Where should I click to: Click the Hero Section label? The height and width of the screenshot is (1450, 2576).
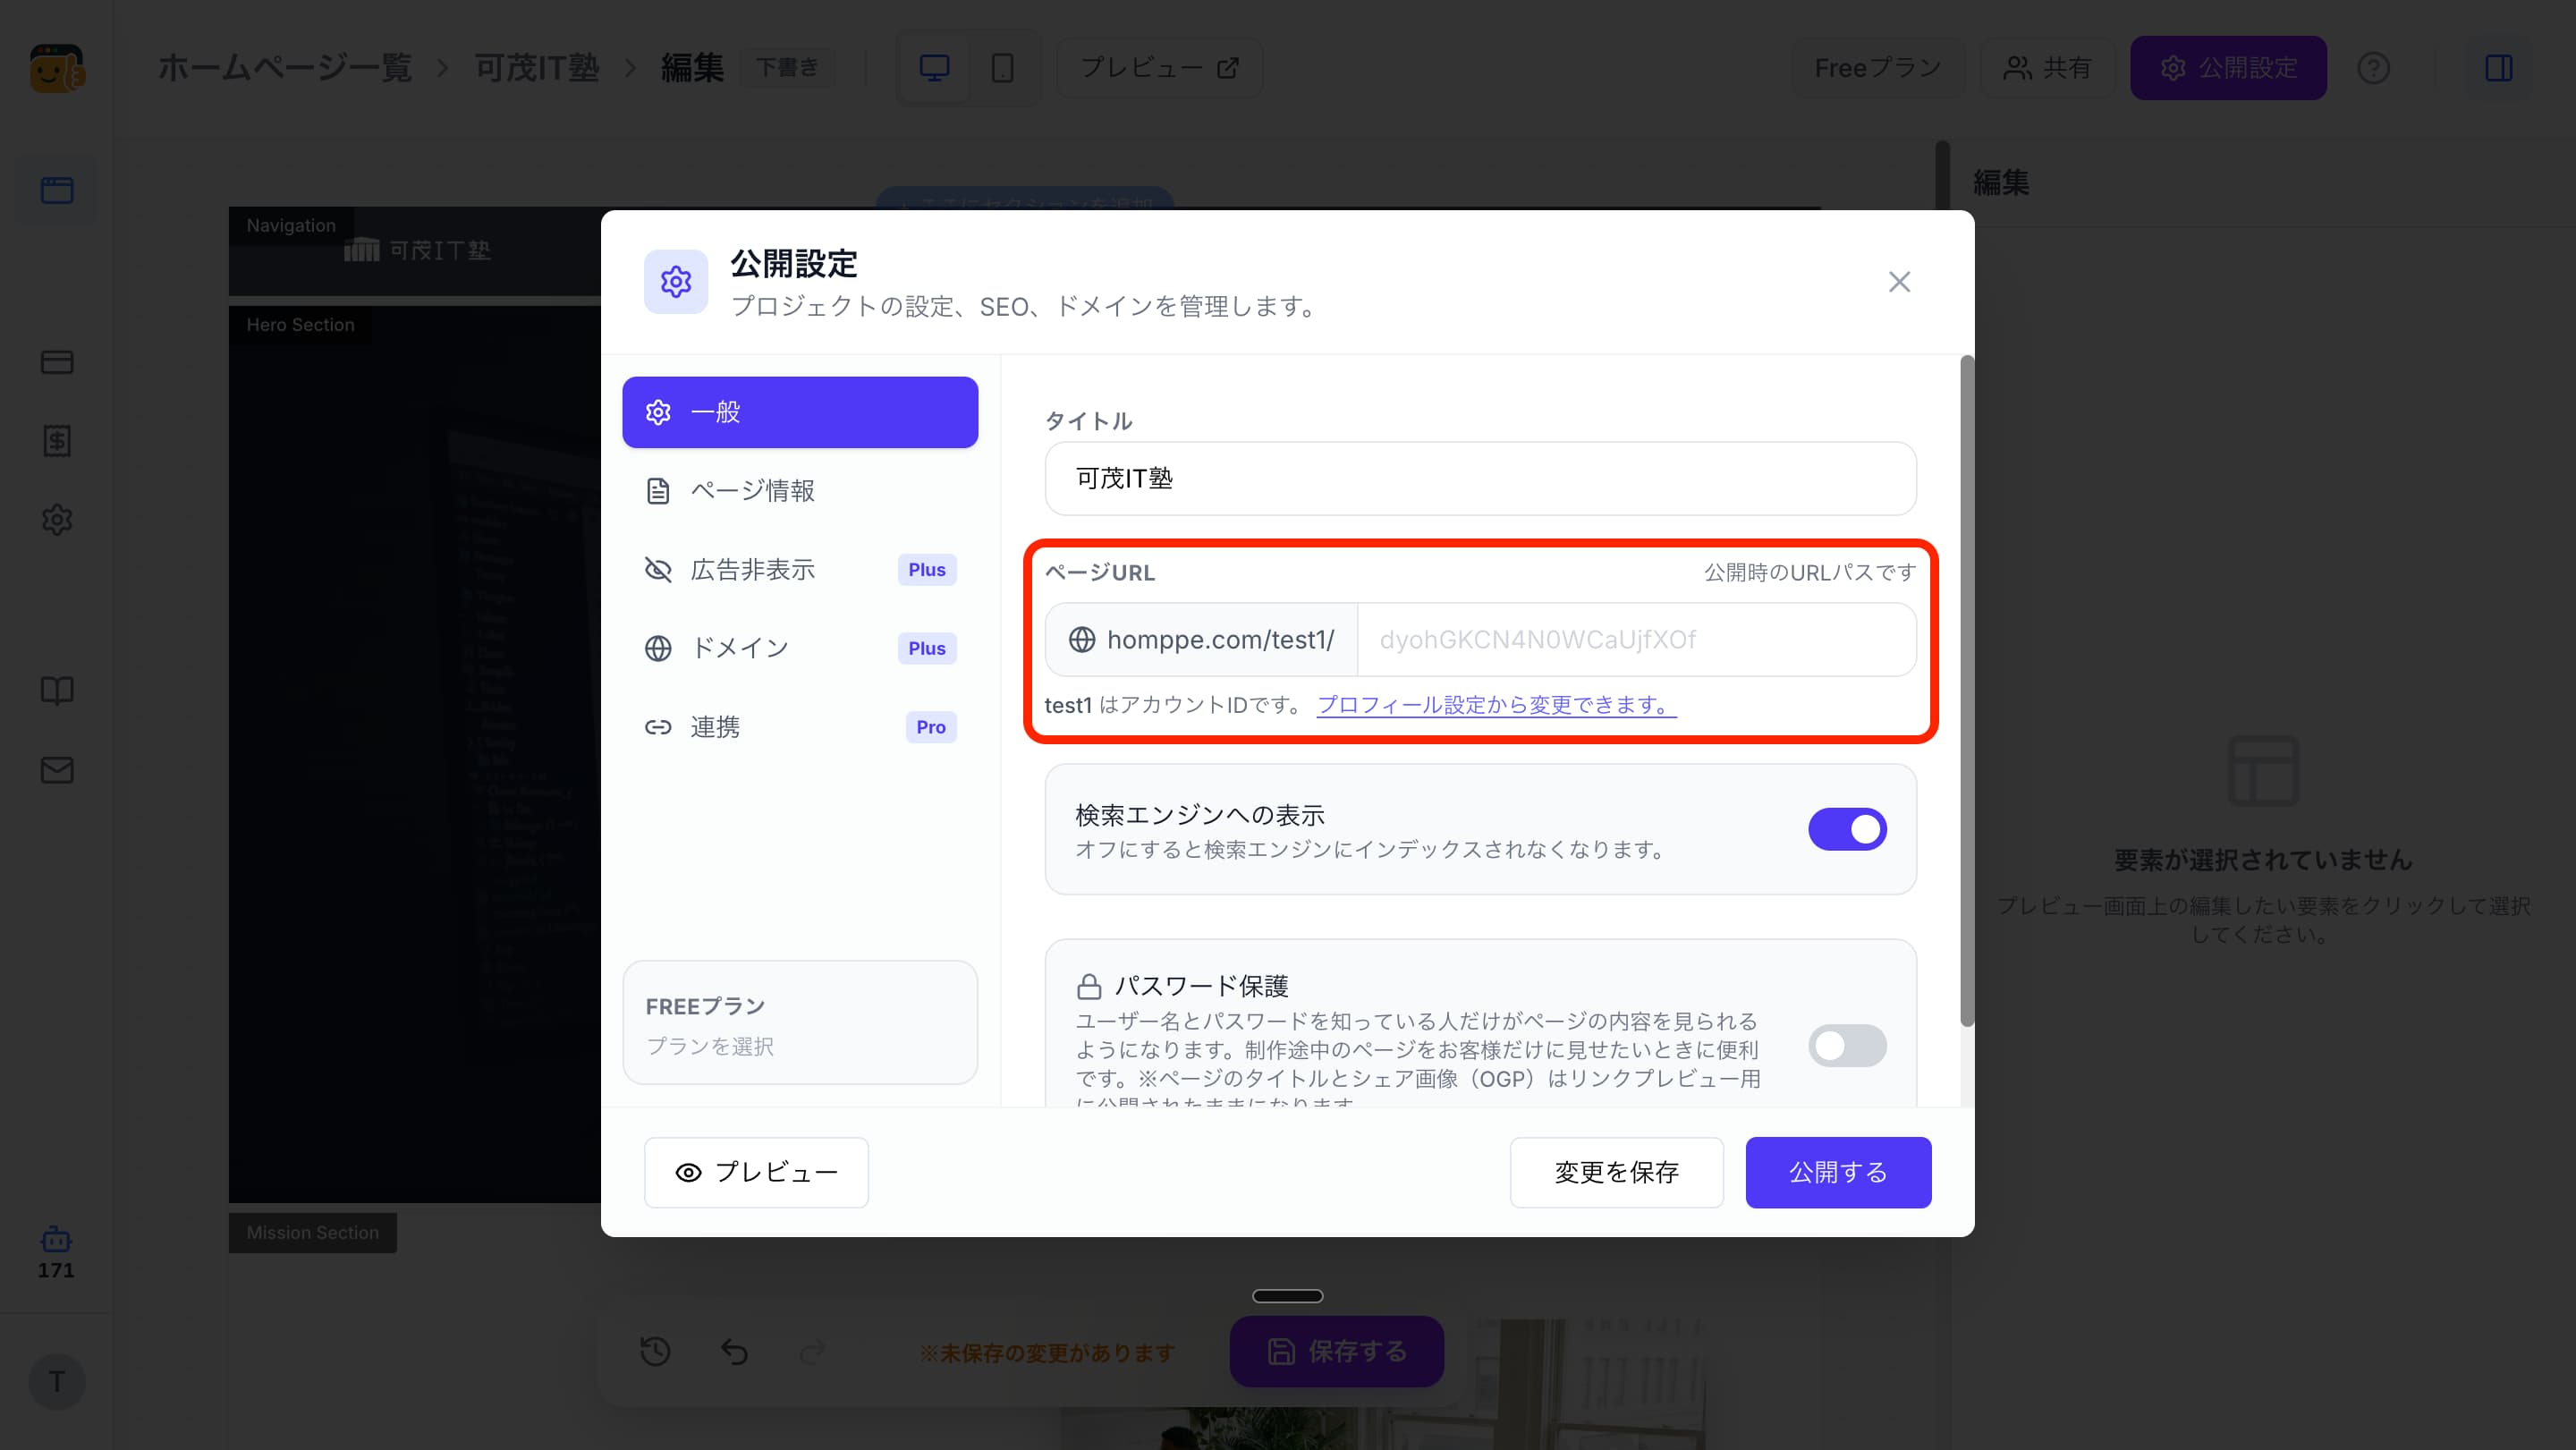pos(300,325)
